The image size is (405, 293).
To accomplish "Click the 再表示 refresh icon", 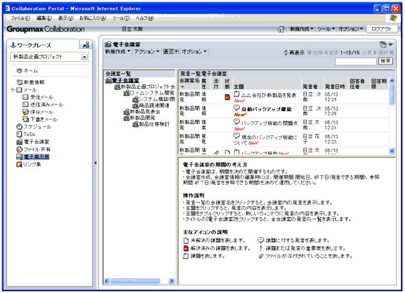I will pyautogui.click(x=286, y=52).
